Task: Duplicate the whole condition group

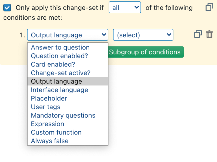Action: [209, 7]
